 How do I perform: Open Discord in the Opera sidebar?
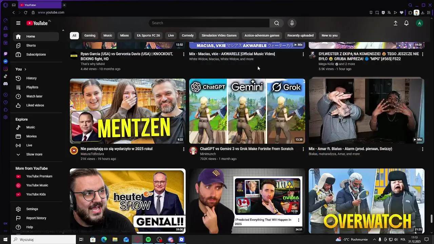(x=5, y=84)
